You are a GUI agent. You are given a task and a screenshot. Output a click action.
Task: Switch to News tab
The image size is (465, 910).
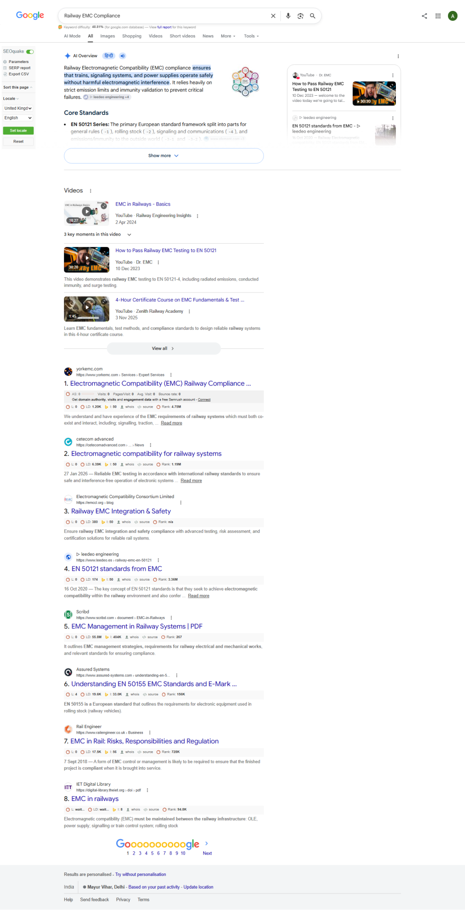[208, 36]
